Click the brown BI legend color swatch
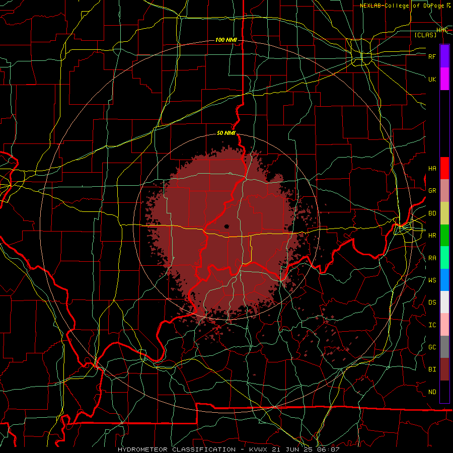Image resolution: width=453 pixels, height=453 pixels. 444,369
